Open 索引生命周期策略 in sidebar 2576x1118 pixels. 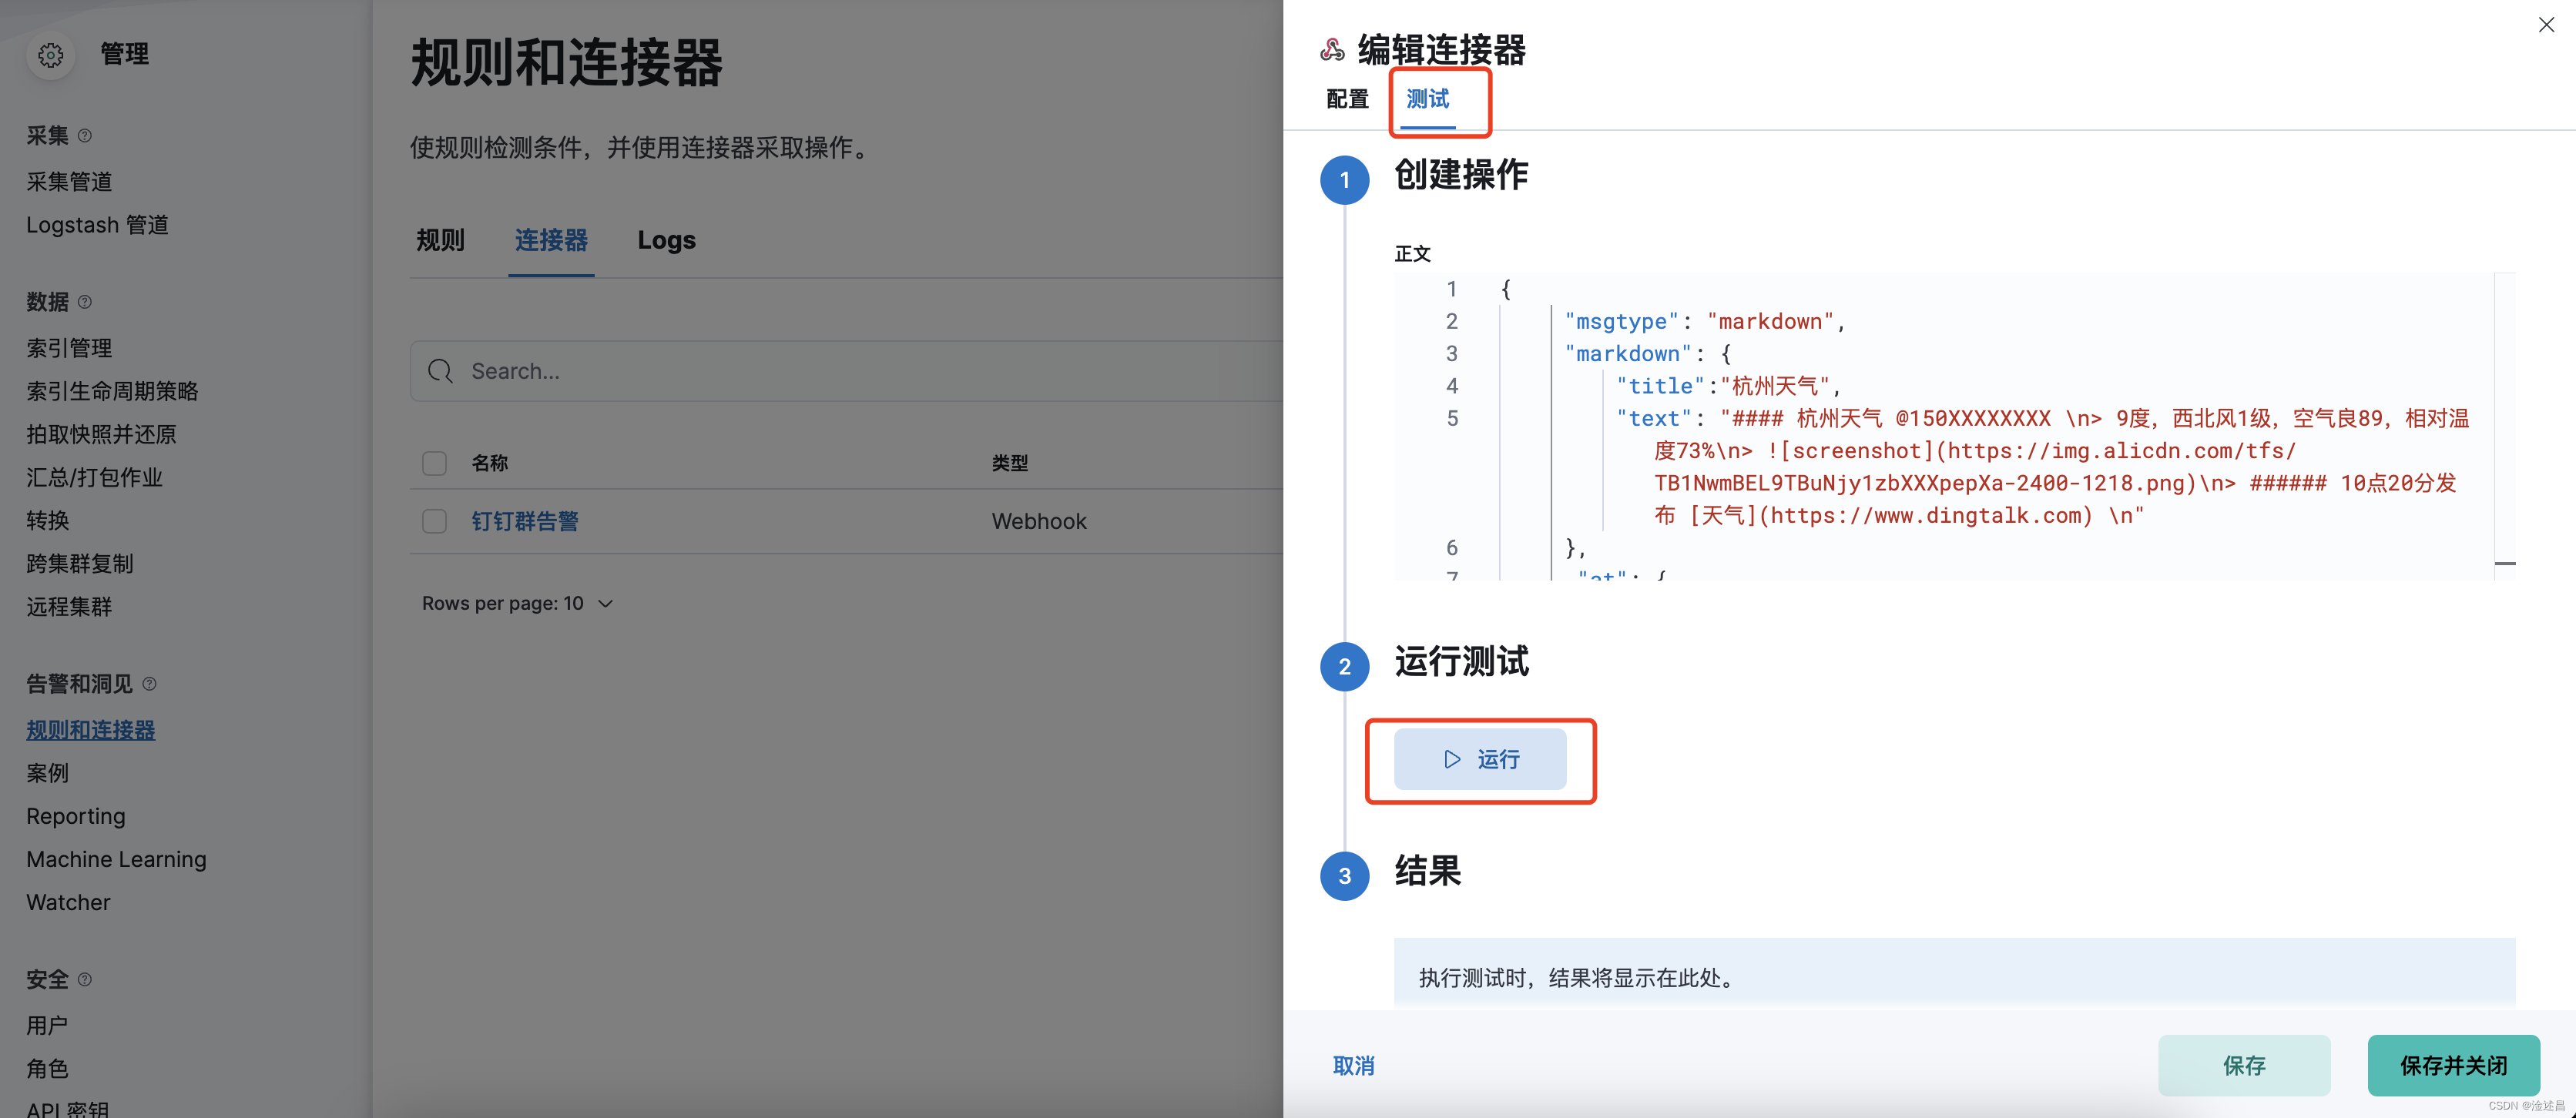coord(112,392)
